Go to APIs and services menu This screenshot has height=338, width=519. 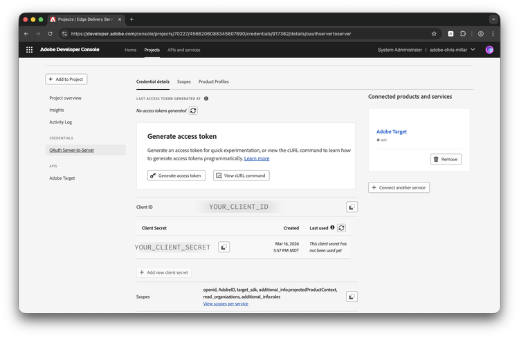184,50
